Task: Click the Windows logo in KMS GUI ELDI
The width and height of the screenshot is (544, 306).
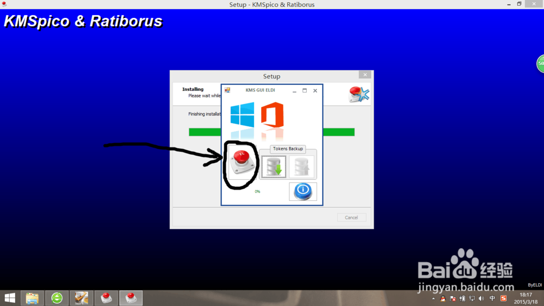Action: pos(242,115)
